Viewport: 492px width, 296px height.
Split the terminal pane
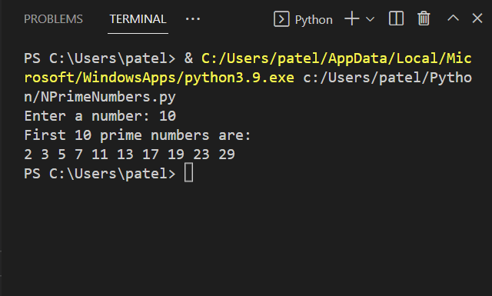point(397,18)
